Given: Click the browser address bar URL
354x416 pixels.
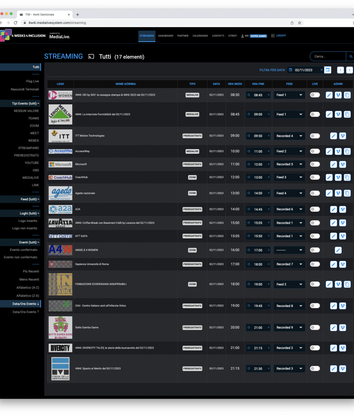Looking at the screenshot, I should pyautogui.click(x=57, y=23).
